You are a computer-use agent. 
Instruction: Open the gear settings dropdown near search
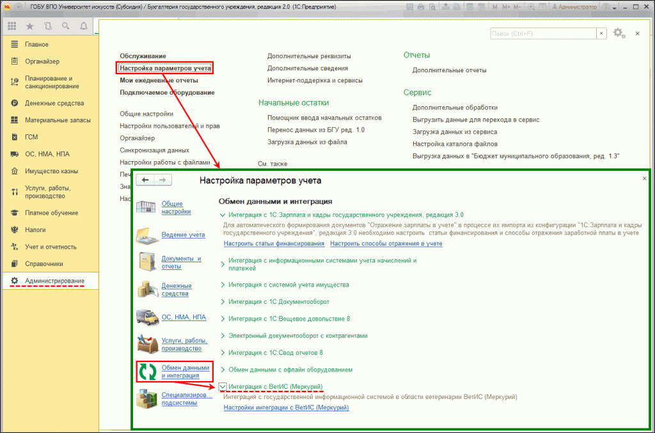click(619, 33)
